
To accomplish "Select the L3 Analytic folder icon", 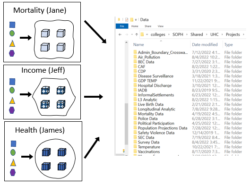I will coord(135,100).
